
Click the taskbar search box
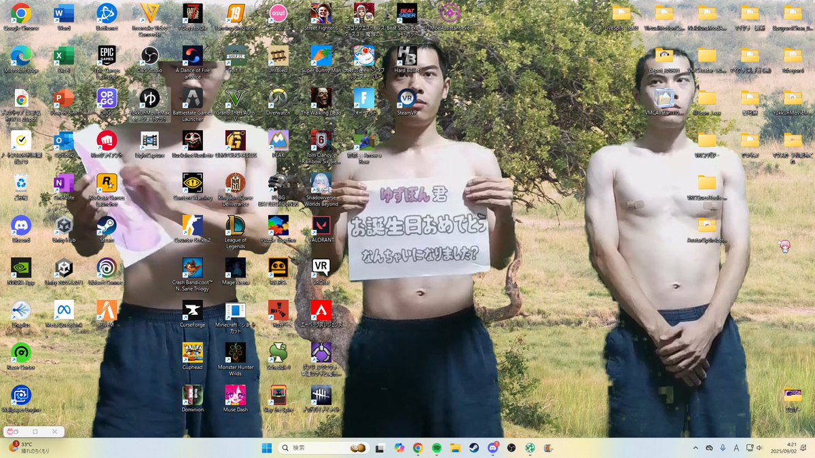pos(323,448)
